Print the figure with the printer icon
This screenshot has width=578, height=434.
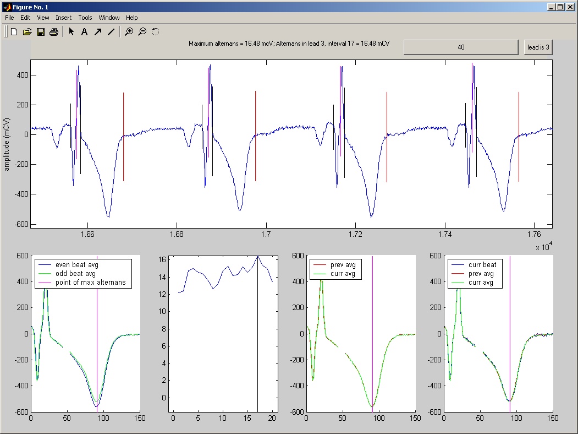coord(54,32)
